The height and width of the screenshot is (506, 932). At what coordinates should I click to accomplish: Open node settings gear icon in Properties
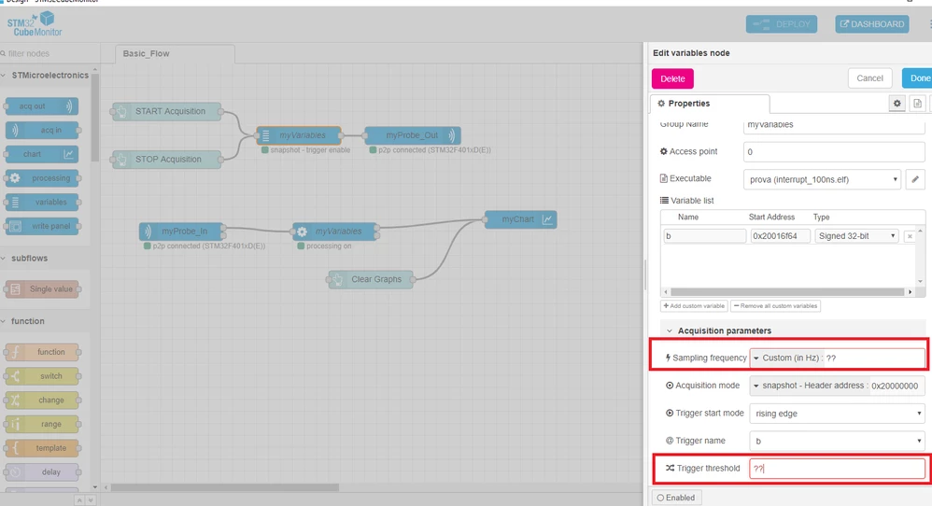coord(897,104)
